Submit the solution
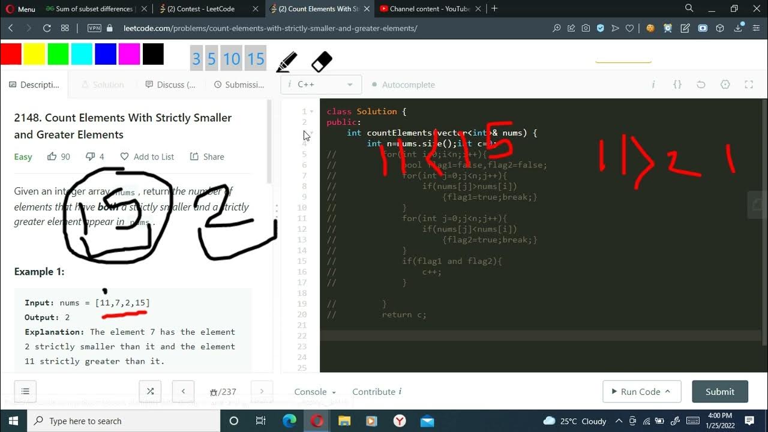 click(x=720, y=391)
